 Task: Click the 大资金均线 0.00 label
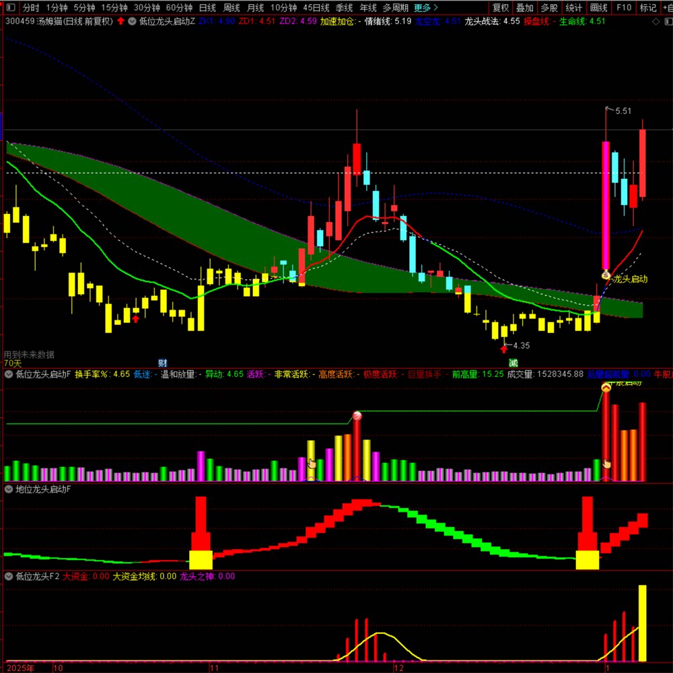point(144,576)
